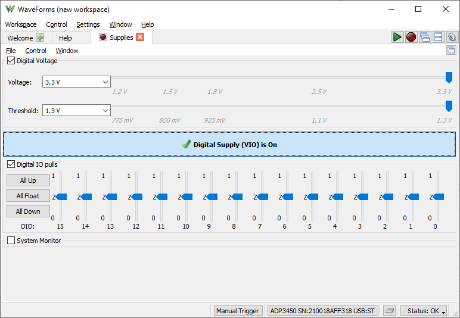Click the 1.8 V mark on Voltage slider

point(215,92)
